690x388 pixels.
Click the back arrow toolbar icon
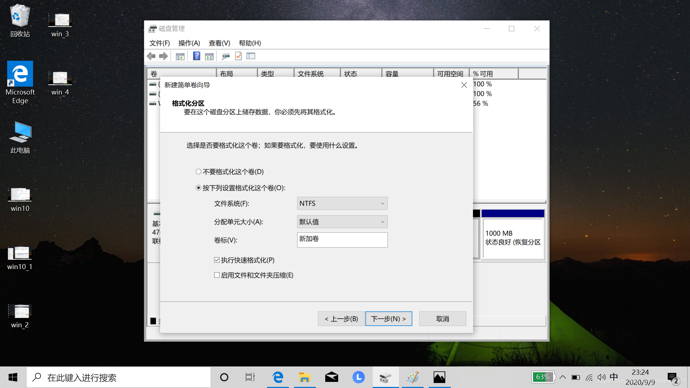click(151, 56)
